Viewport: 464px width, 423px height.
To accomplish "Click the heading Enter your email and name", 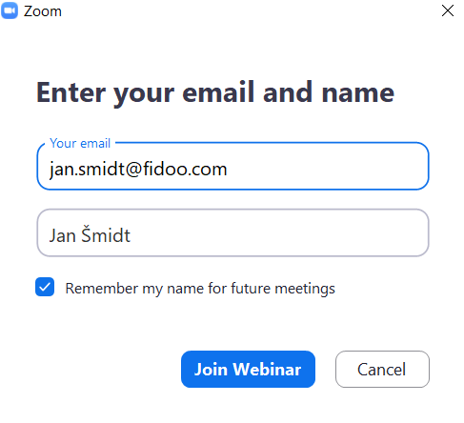I will [215, 92].
